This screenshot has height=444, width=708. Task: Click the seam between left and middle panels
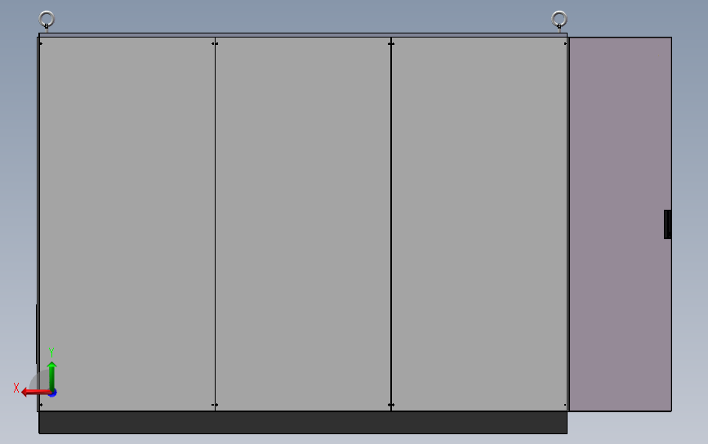click(x=215, y=224)
